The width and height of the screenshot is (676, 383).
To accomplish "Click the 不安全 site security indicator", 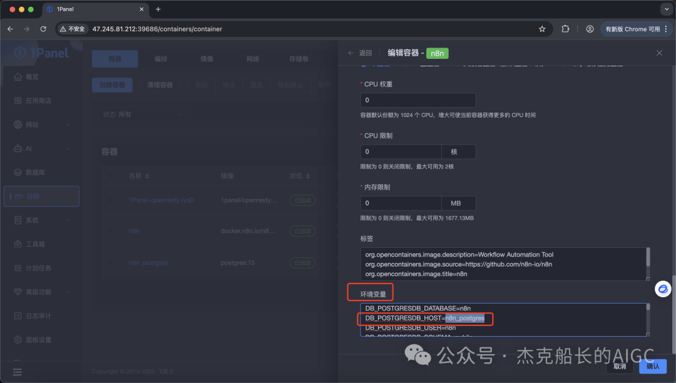I will point(73,29).
